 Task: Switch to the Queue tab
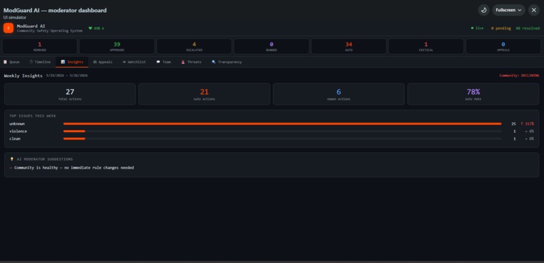(11, 62)
